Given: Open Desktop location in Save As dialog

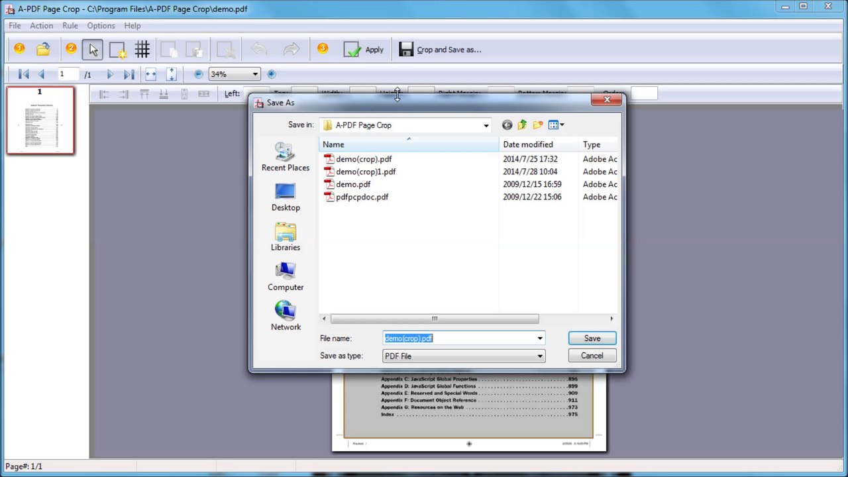Looking at the screenshot, I should 286,197.
